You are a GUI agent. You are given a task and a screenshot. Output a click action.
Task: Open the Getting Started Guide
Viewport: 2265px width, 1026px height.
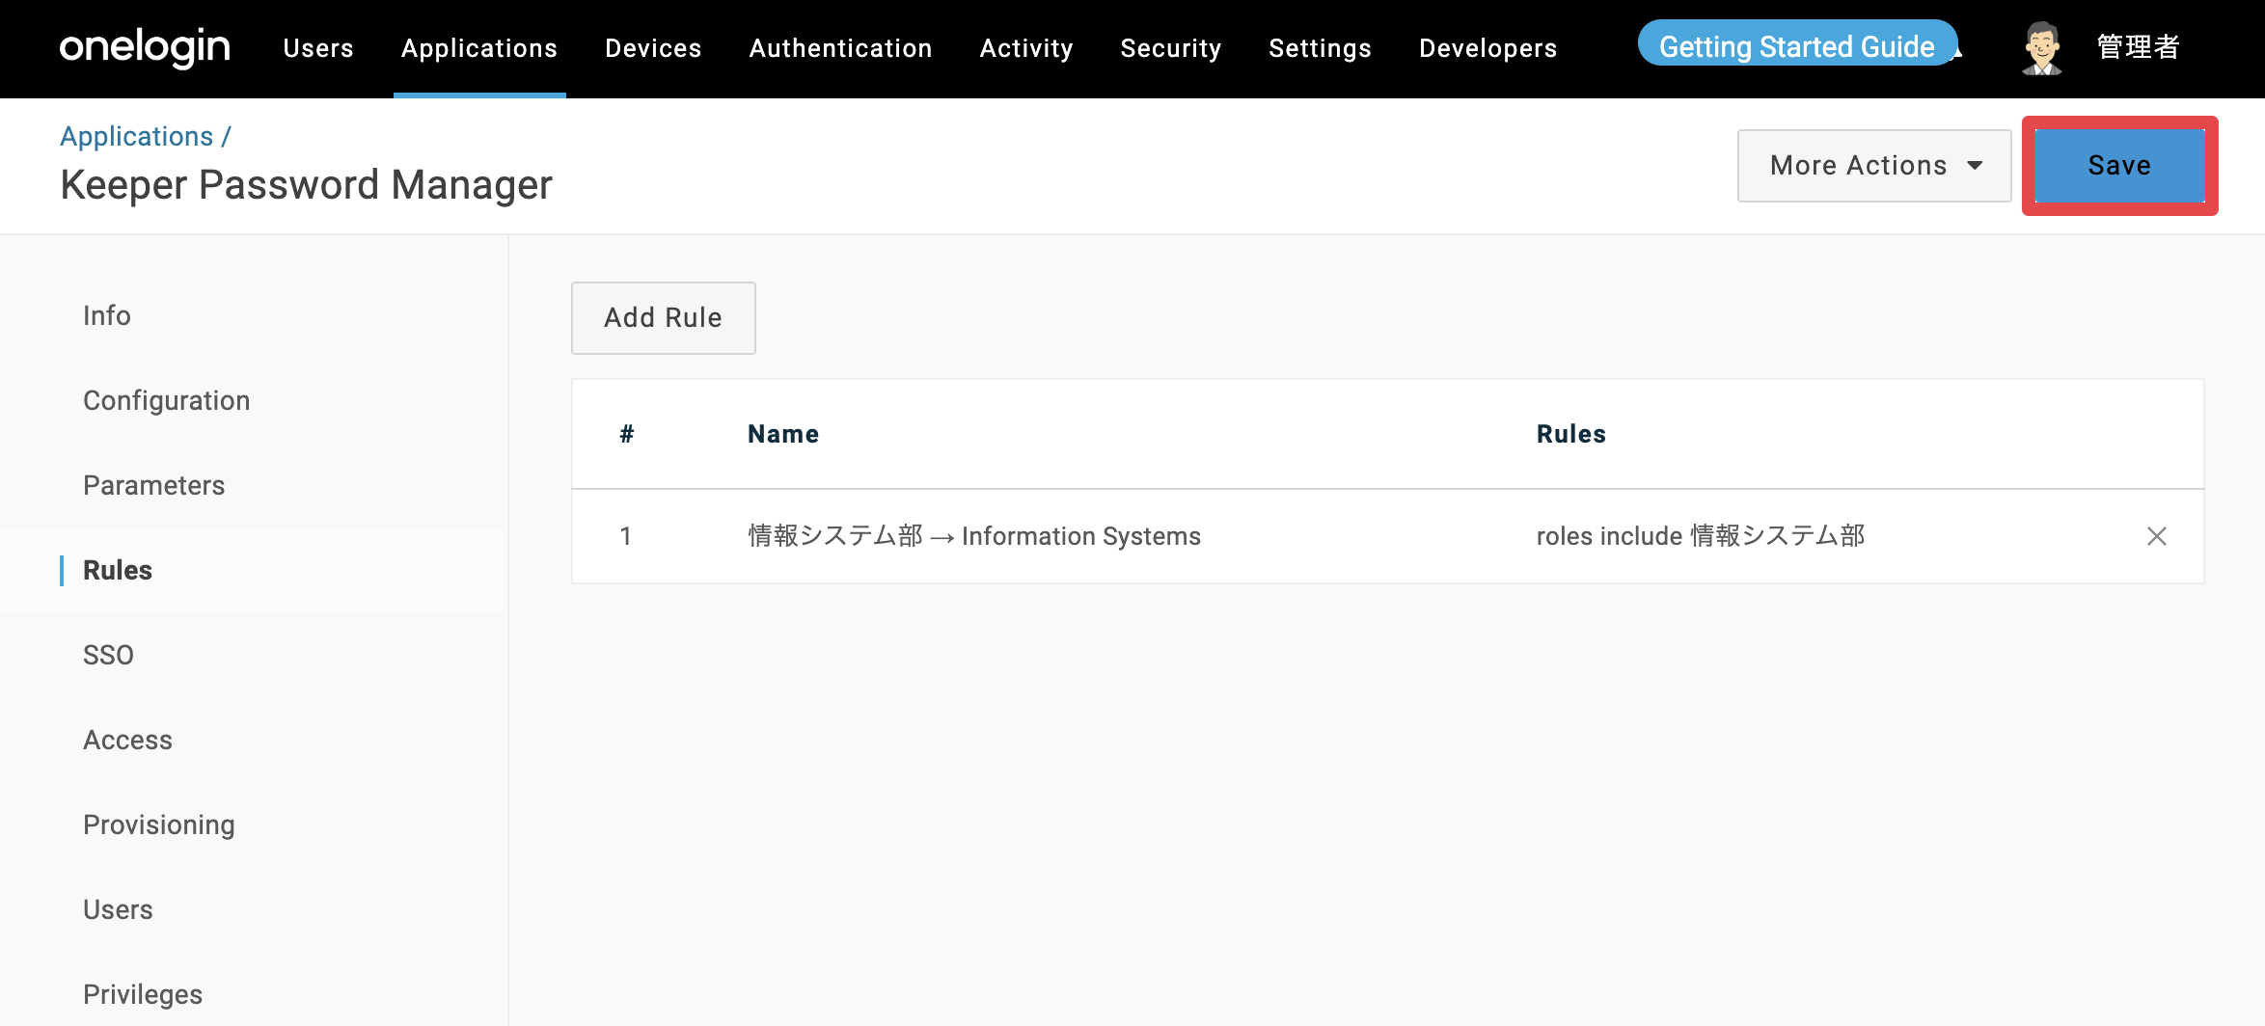tap(1797, 44)
